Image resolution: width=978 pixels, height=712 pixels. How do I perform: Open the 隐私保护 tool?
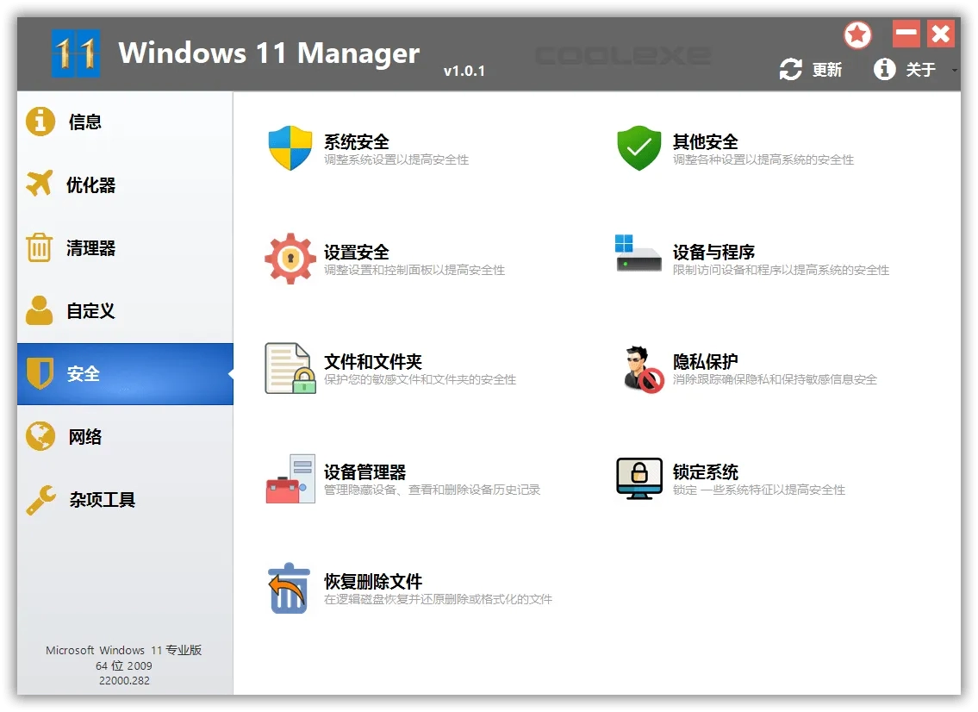point(706,362)
